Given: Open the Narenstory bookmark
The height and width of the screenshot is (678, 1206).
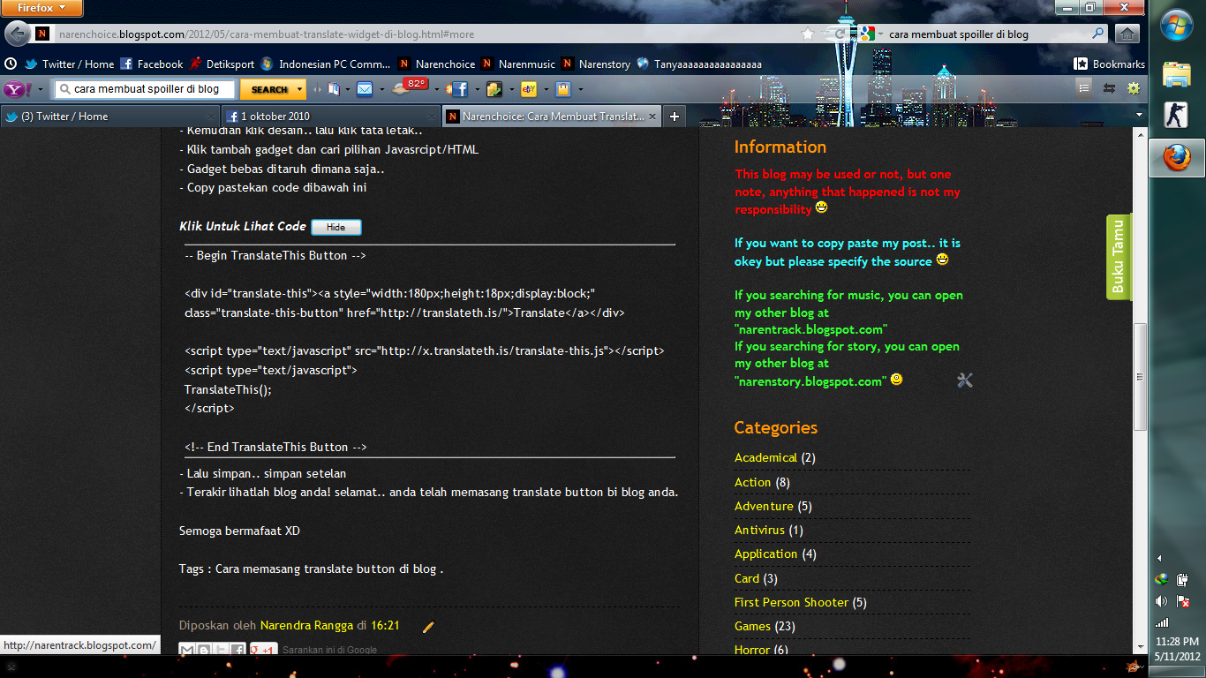Looking at the screenshot, I should (596, 64).
